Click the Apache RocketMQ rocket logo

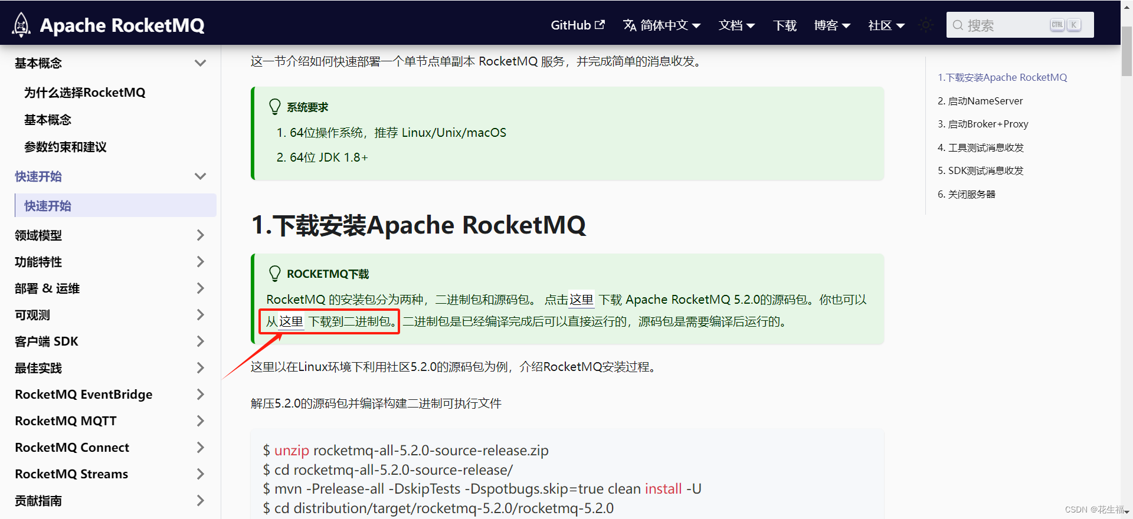tap(22, 25)
